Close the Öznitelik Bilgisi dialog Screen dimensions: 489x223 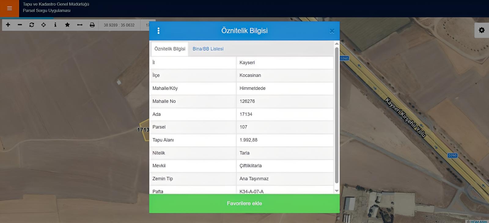[332, 31]
